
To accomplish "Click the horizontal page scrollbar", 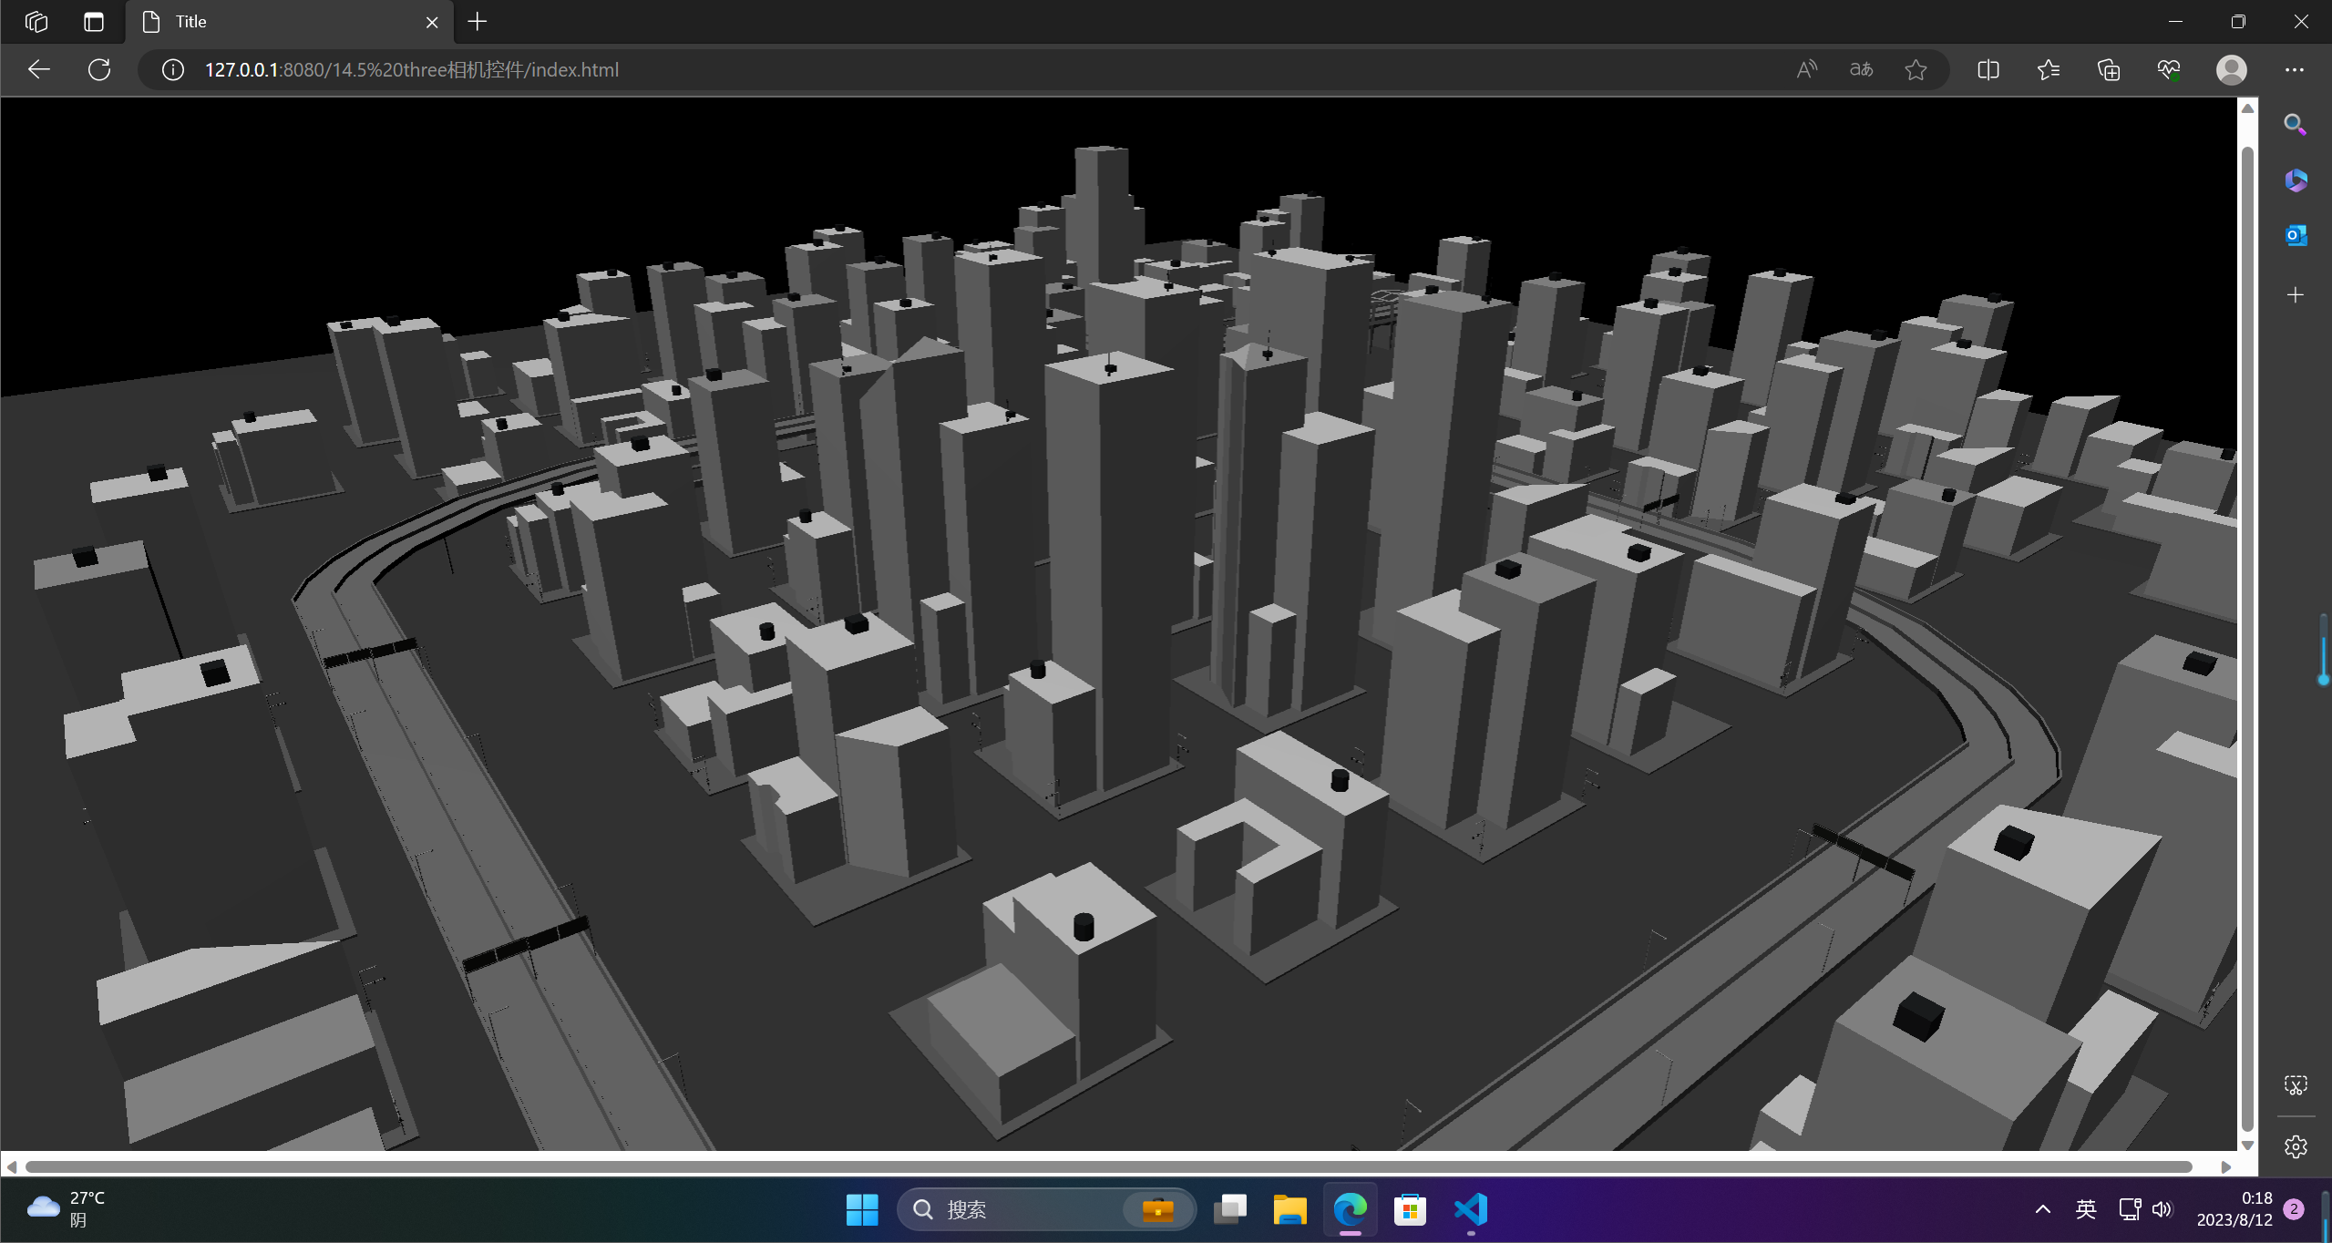I will click(x=1107, y=1166).
